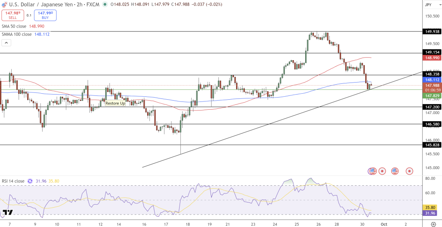Click the SELL button at 147.989
The height and width of the screenshot is (227, 442).
13,15
